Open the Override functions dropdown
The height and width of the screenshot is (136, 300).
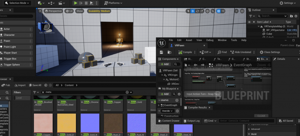pyautogui.click(x=167, y=111)
